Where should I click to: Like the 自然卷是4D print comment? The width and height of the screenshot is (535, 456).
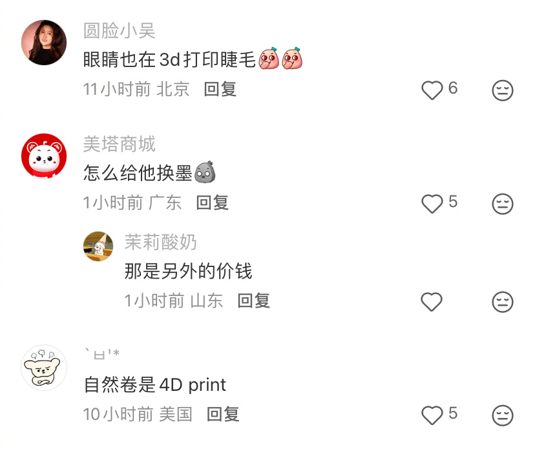(x=432, y=415)
